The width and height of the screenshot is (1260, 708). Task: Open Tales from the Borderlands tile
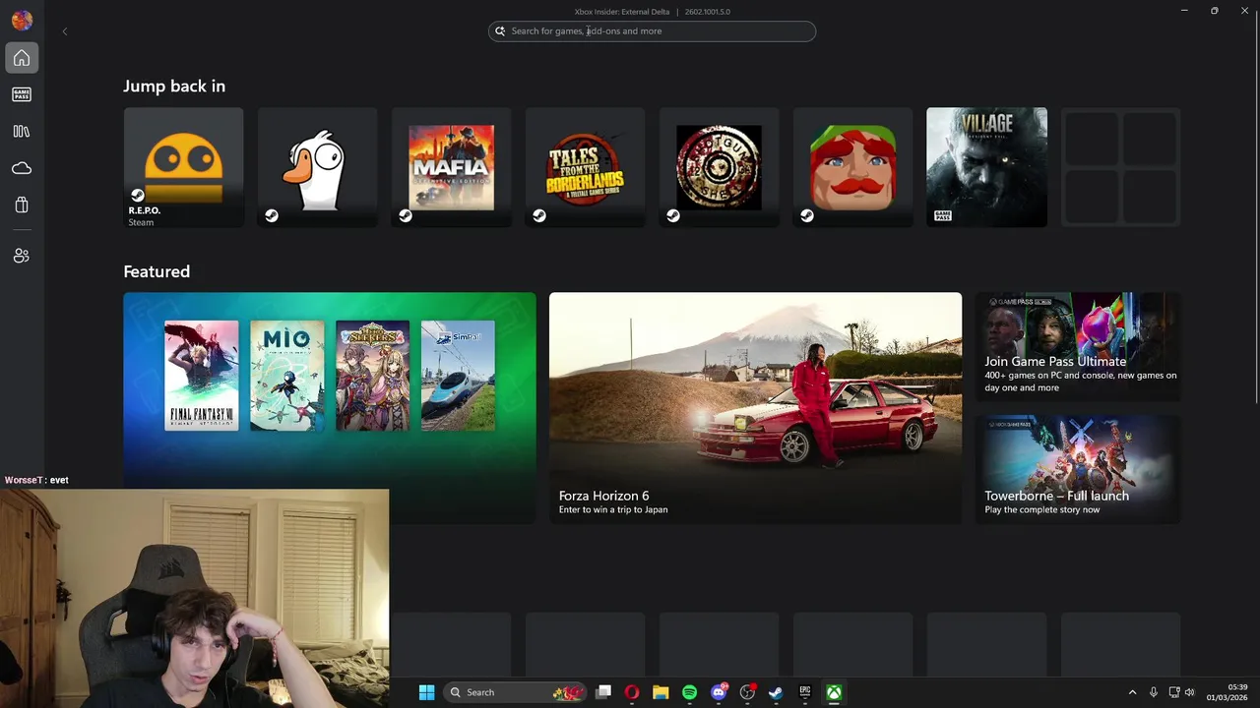pos(585,167)
